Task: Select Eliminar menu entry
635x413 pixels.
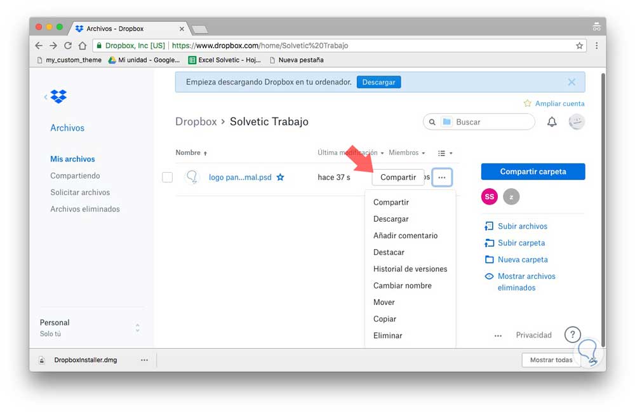Action: 387,335
